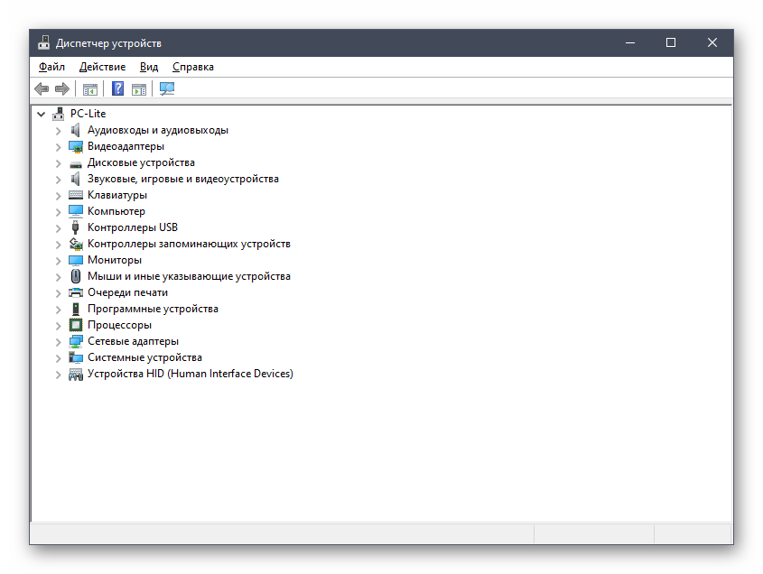Open the Действие menu
Image resolution: width=763 pixels, height=574 pixels.
click(102, 67)
